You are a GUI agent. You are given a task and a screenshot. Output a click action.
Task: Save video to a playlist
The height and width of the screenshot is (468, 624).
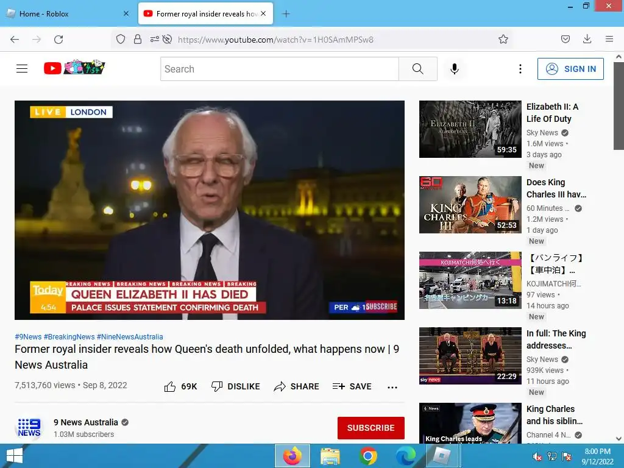point(352,386)
